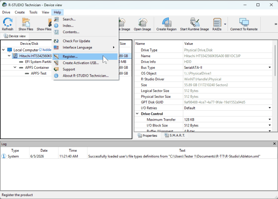Click the Index help icon
Viewport: 278px width, 199px height.
tap(56, 26)
